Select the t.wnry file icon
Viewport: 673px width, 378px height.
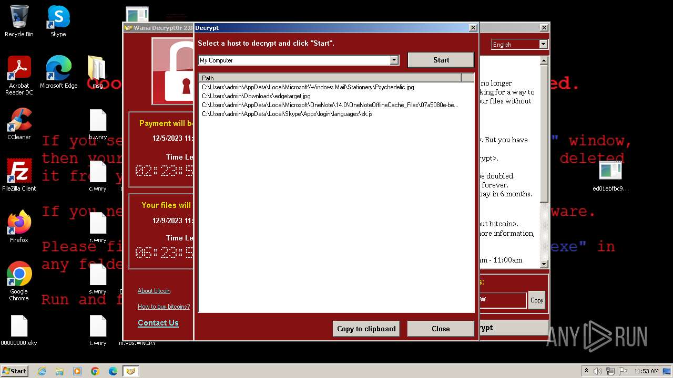[98, 331]
